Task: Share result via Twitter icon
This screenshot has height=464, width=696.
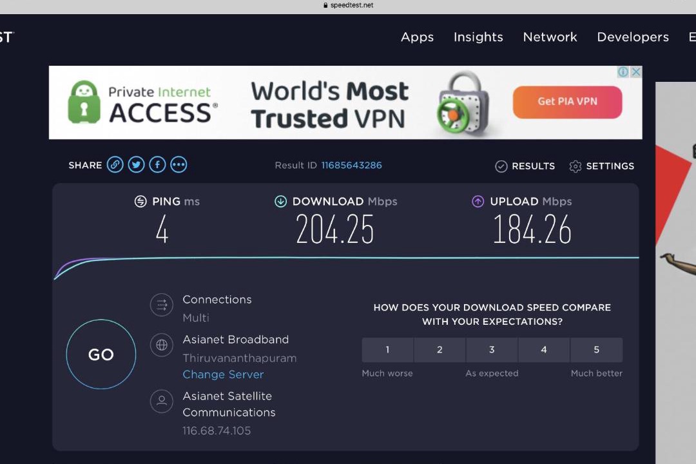Action: click(x=136, y=165)
